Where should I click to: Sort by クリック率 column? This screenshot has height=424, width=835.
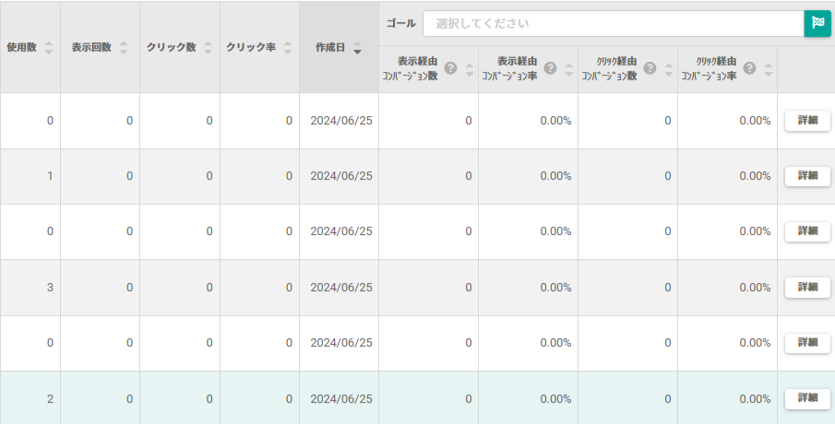point(288,47)
